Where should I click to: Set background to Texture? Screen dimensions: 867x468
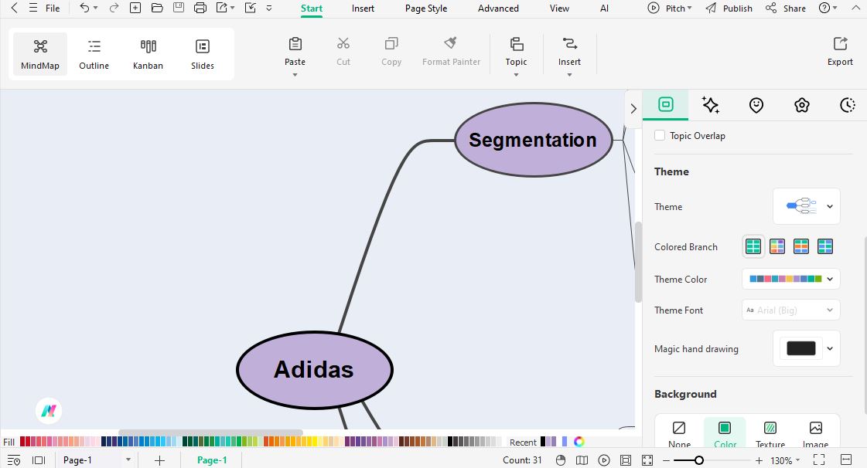(770, 434)
